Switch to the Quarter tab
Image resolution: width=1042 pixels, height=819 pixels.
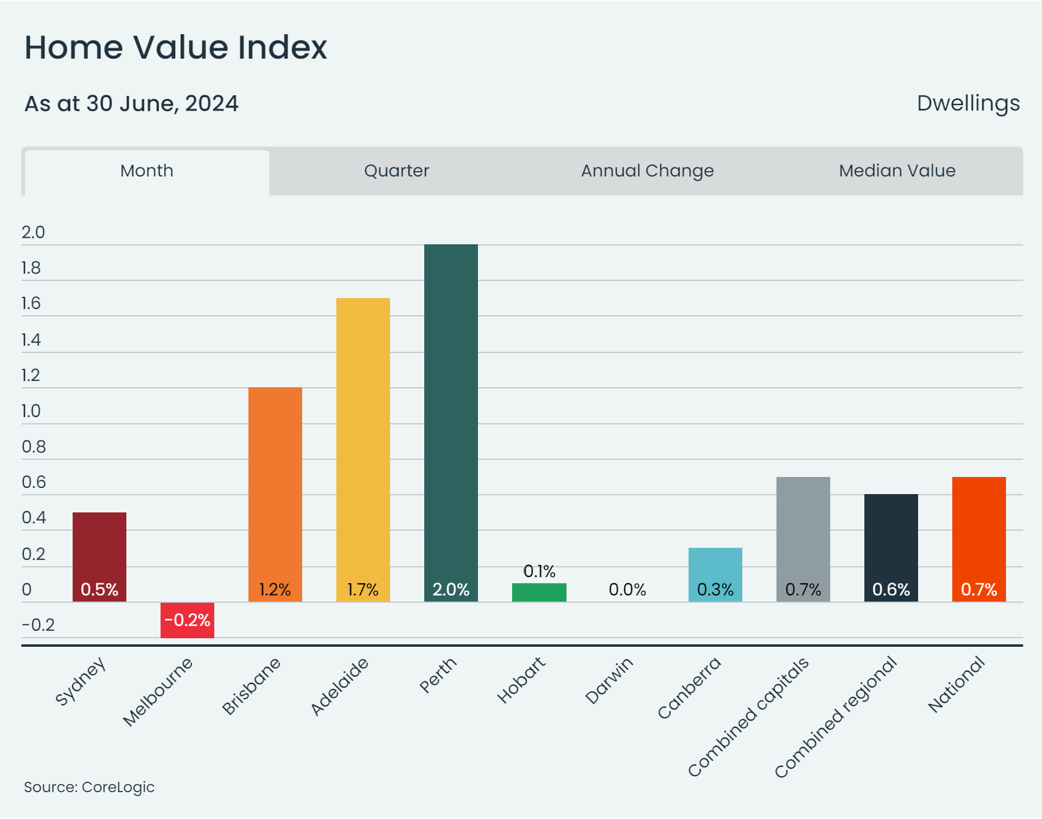397,171
